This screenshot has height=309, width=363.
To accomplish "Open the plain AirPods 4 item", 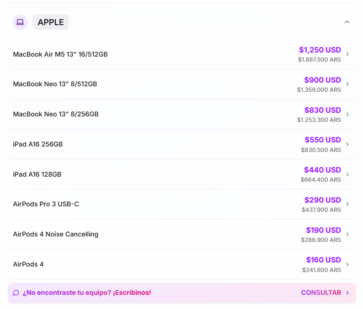I will click(182, 264).
